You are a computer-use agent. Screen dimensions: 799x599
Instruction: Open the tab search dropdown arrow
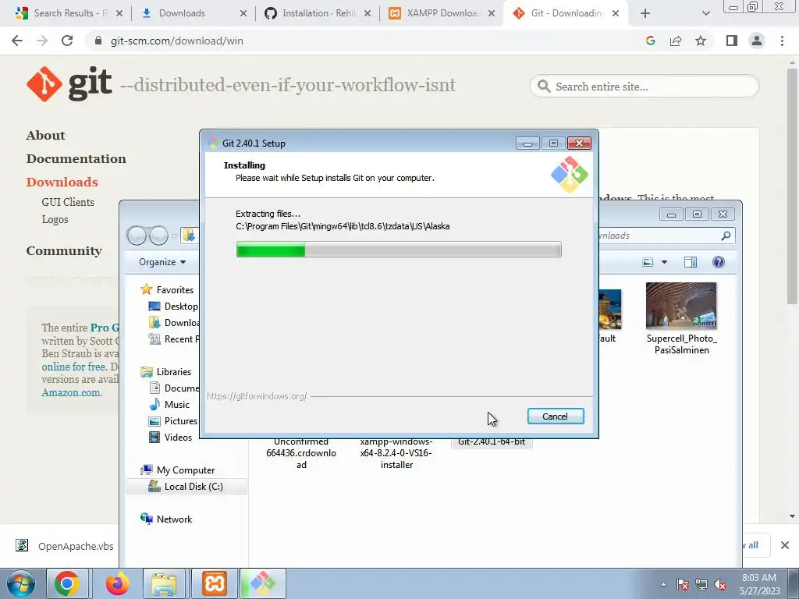705,14
